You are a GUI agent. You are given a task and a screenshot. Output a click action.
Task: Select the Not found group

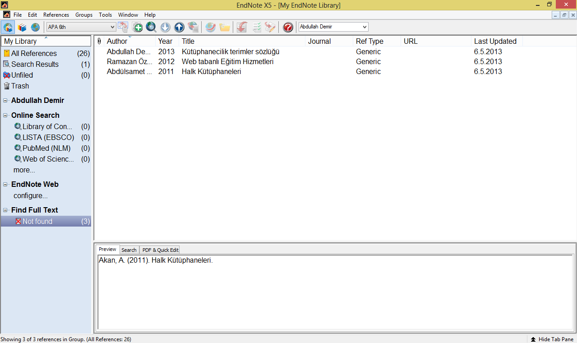[46, 221]
